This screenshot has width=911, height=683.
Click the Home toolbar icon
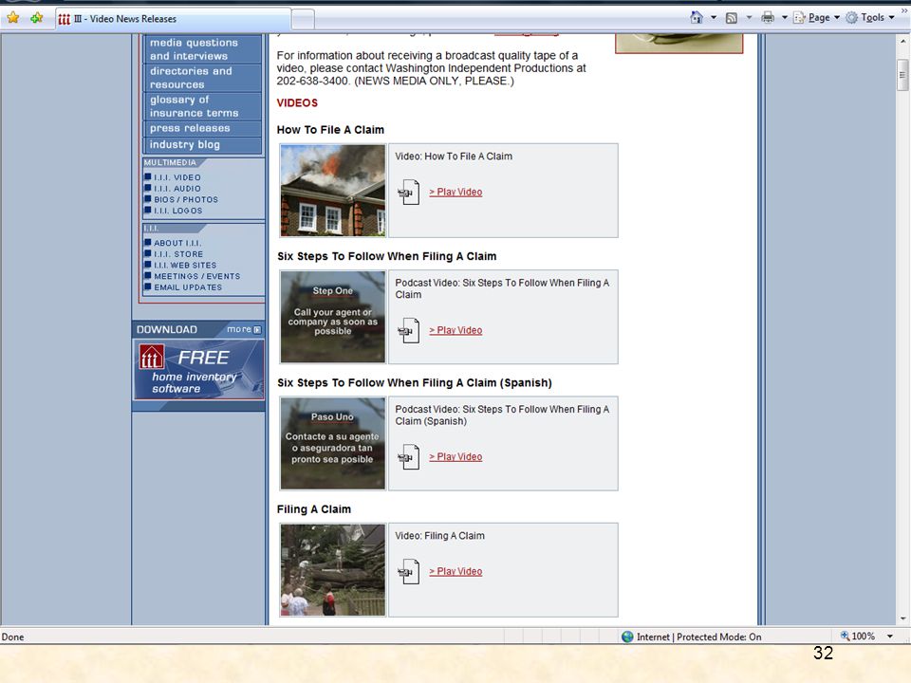696,17
